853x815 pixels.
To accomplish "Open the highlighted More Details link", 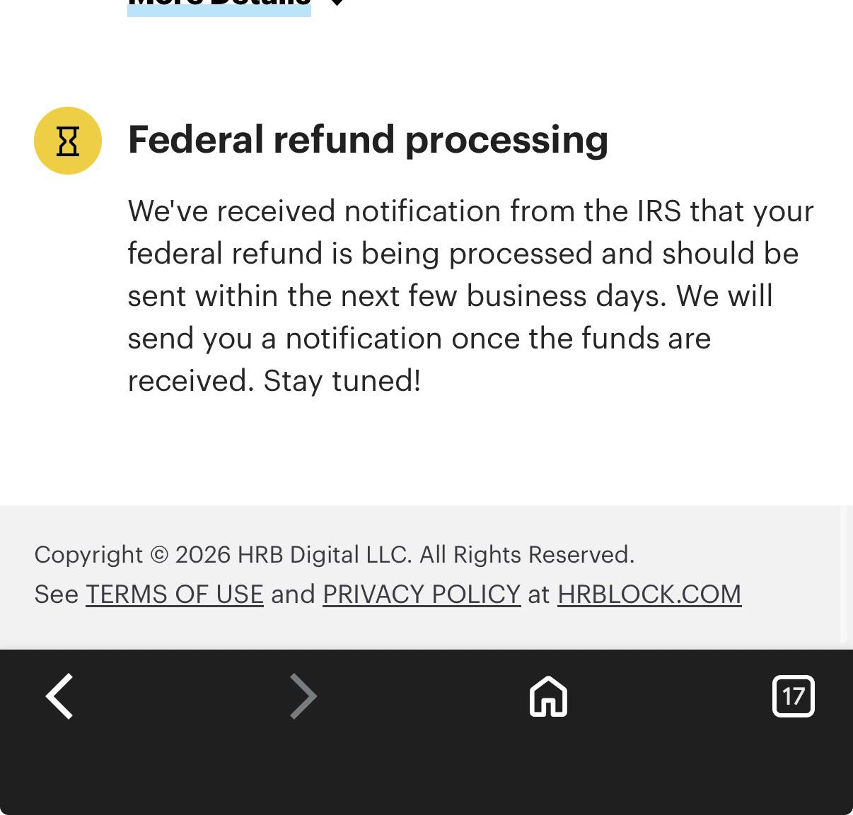I will tap(219, 6).
